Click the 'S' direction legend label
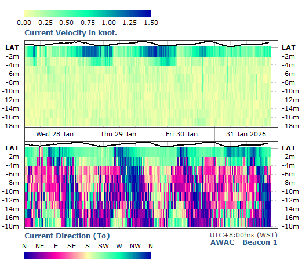The height and width of the screenshot is (268, 302). [x=88, y=246]
